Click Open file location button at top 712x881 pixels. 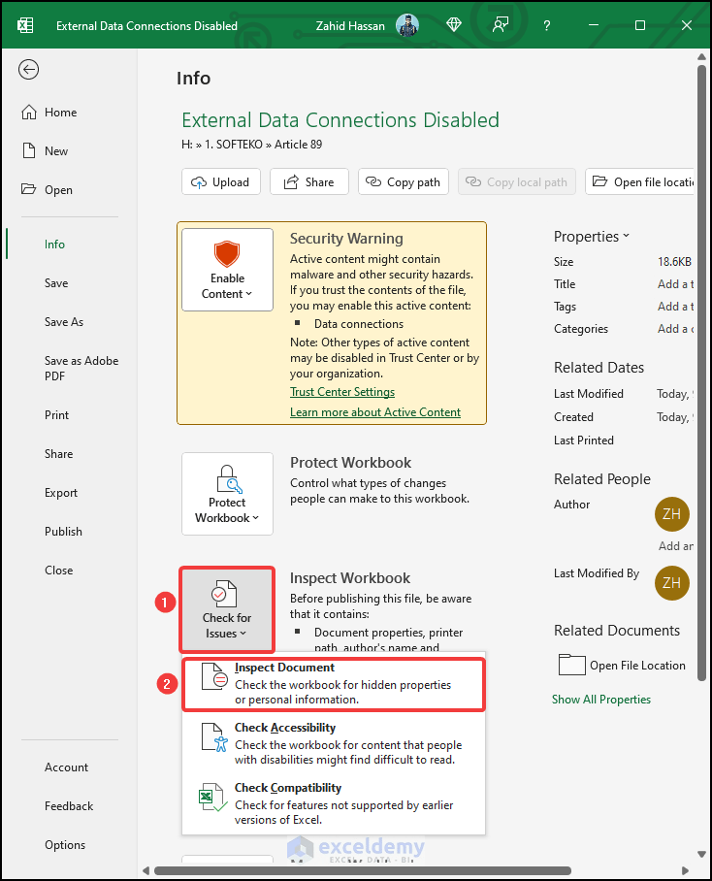pyautogui.click(x=639, y=182)
